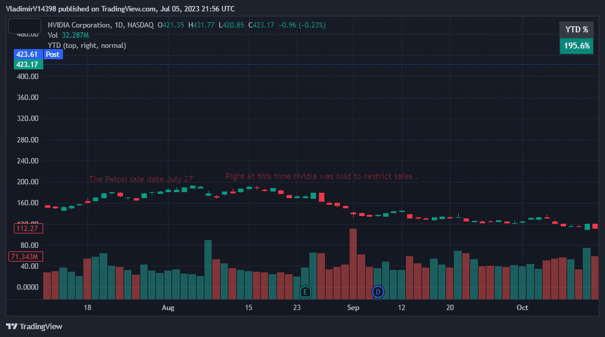Click the tallest red volume bar
Viewport: 605px width, 337px height.
(x=353, y=263)
